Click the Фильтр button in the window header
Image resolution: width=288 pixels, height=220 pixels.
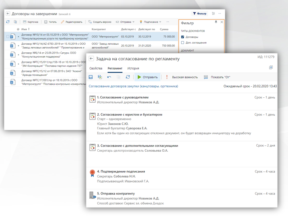coord(200,14)
